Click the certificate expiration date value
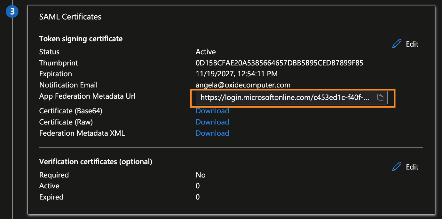The width and height of the screenshot is (442, 219). (x=236, y=74)
